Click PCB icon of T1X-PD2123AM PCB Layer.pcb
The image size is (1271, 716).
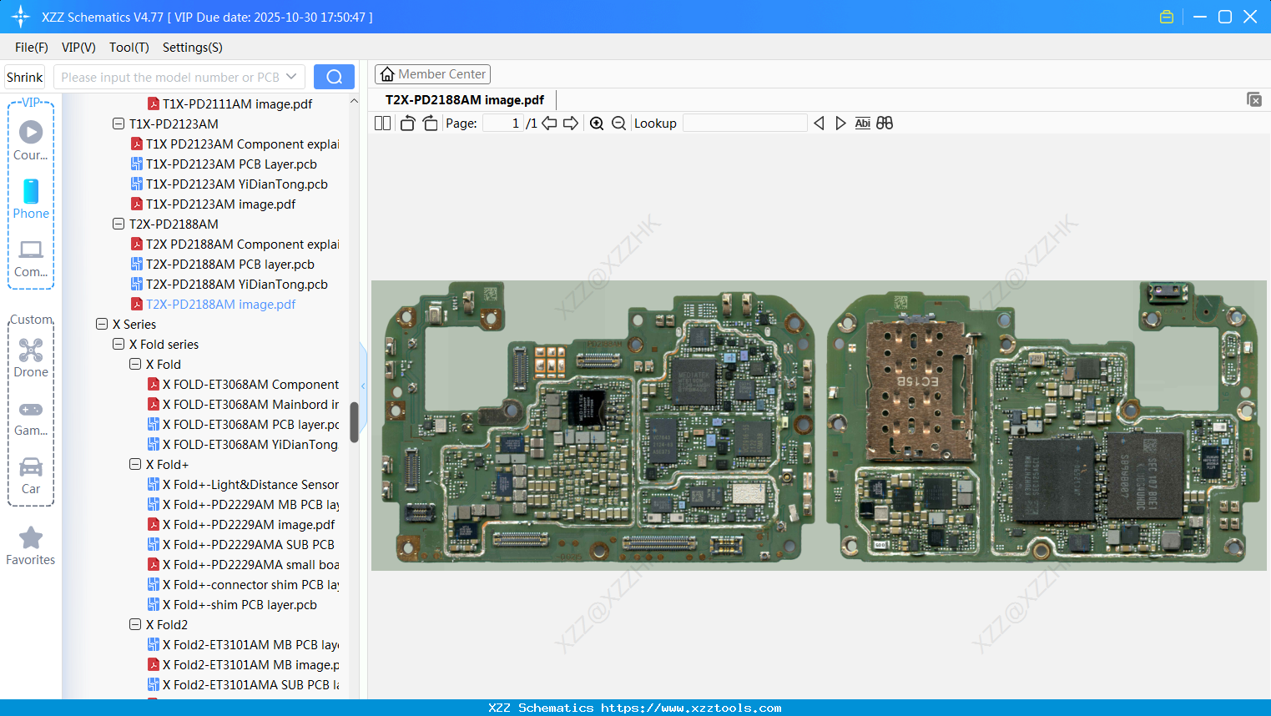137,164
